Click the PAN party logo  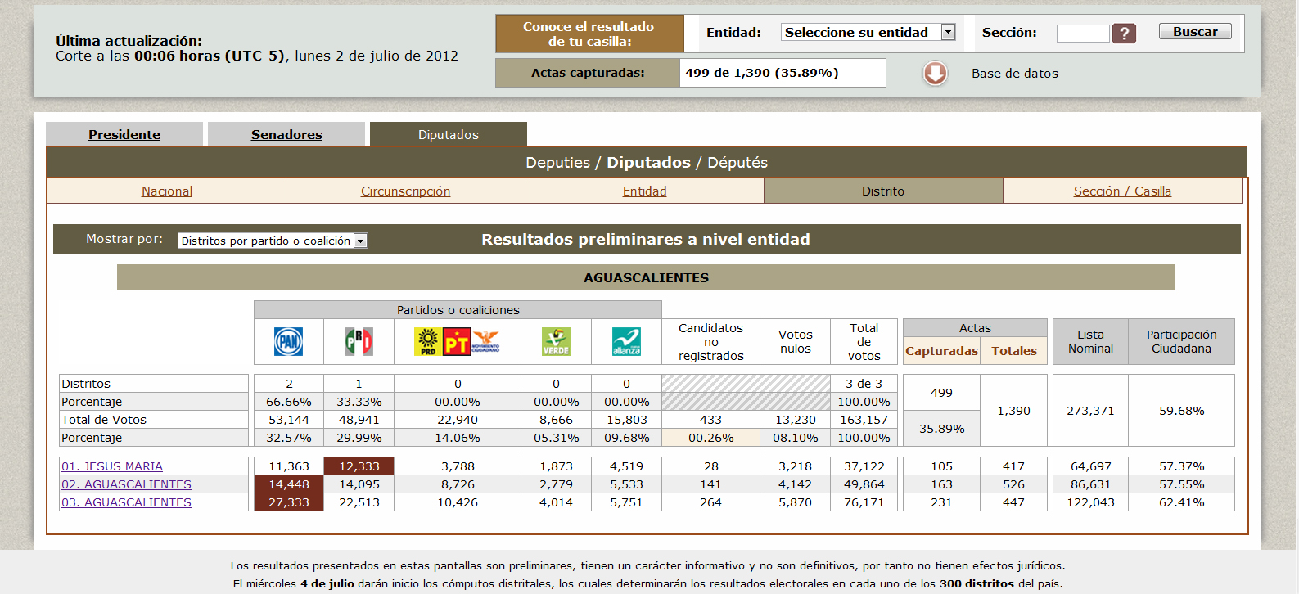288,341
